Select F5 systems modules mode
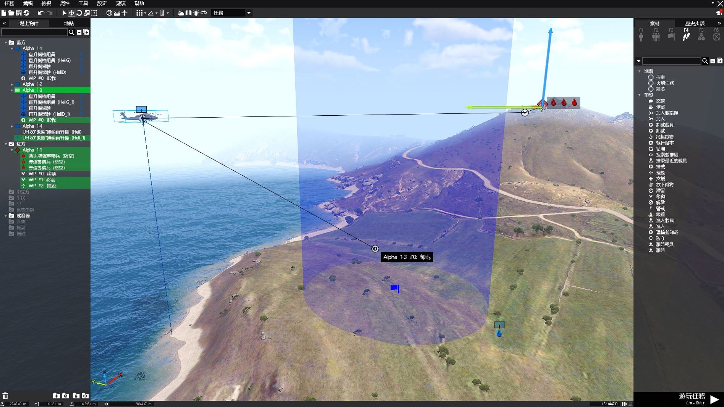Image resolution: width=724 pixels, height=407 pixels. (701, 35)
